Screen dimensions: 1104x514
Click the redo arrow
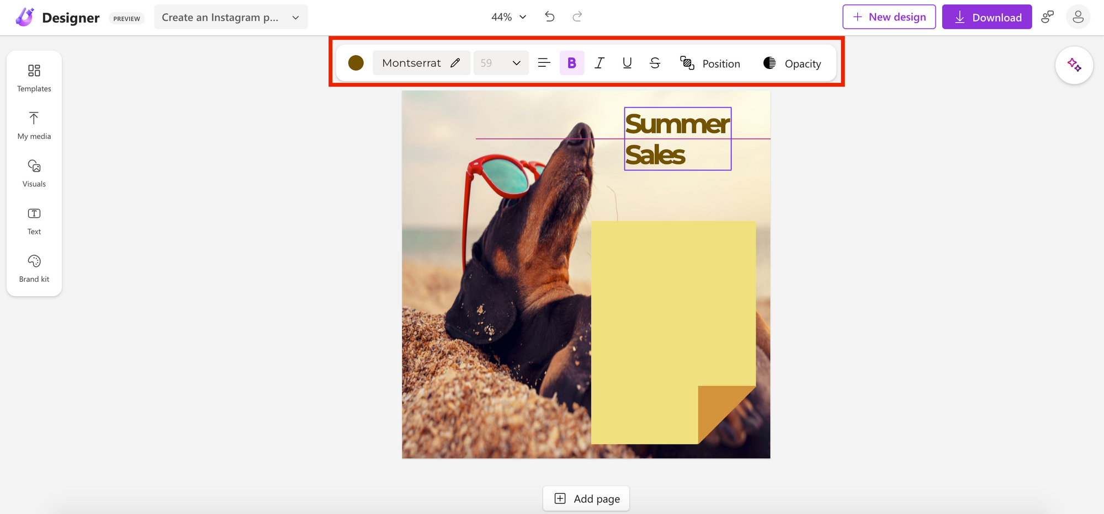pyautogui.click(x=577, y=17)
